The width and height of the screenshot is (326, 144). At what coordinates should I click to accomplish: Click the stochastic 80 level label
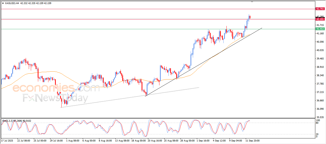click(x=317, y=123)
